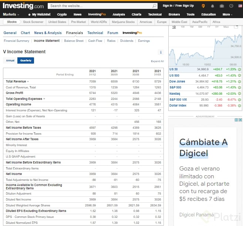Open the Dividends tab
The image size is (243, 226).
coord(126,41)
